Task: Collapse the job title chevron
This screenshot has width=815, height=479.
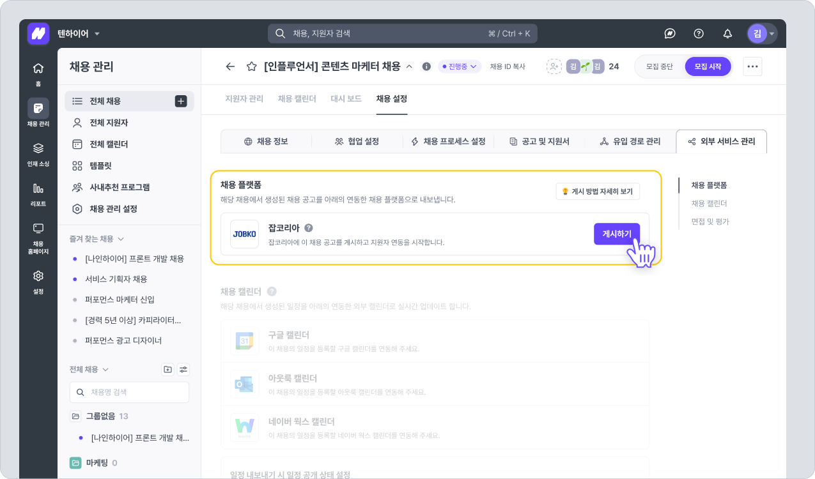Action: [409, 66]
